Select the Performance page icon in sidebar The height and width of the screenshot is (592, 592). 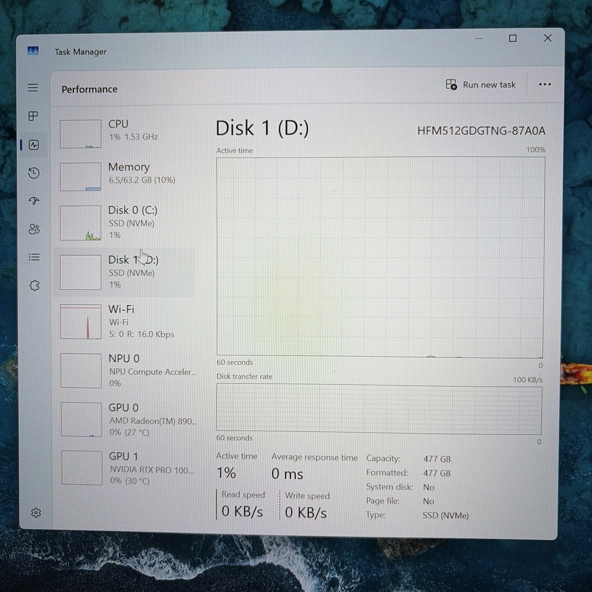(x=34, y=145)
